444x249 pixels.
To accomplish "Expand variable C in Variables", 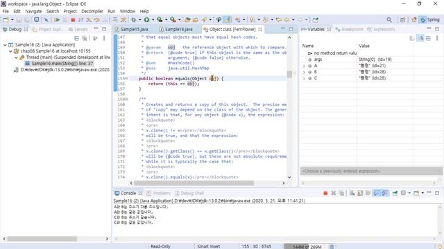I will pos(305,78).
